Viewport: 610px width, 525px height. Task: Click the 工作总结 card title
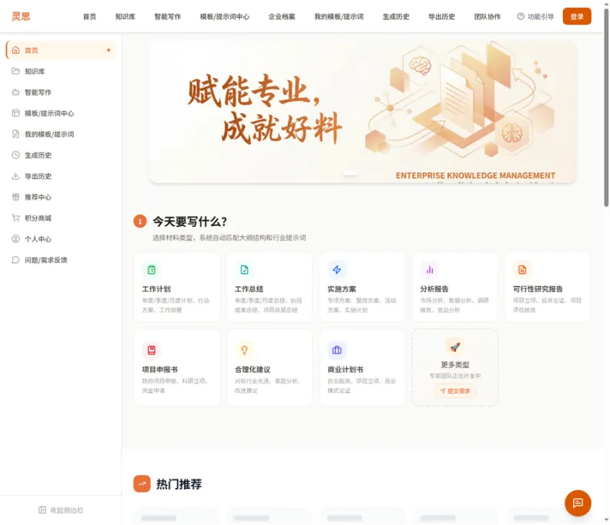click(249, 289)
